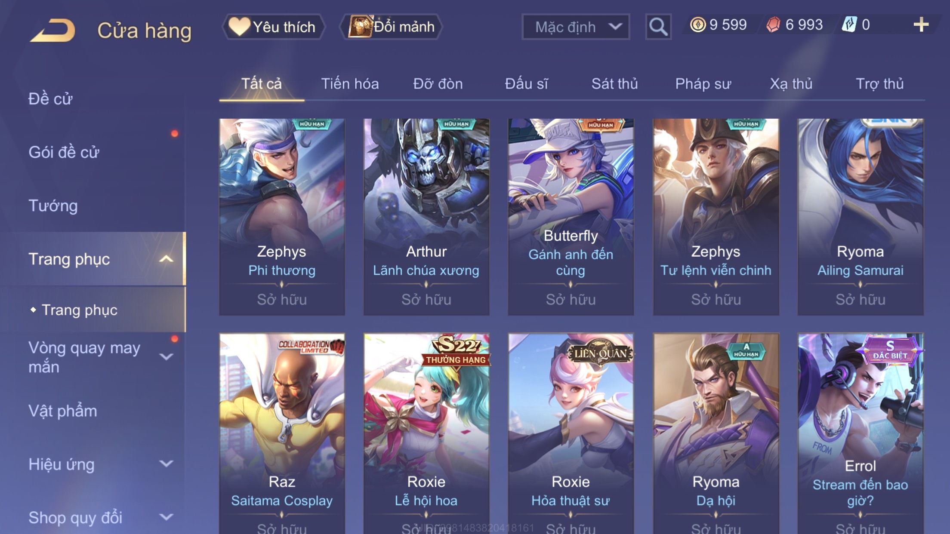The image size is (950, 534).
Task: Switch to the Tiến hóa tab
Action: (350, 84)
